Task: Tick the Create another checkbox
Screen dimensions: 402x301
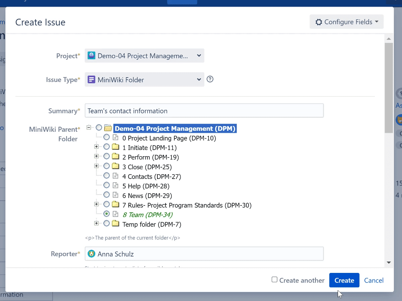Action: pyautogui.click(x=274, y=280)
